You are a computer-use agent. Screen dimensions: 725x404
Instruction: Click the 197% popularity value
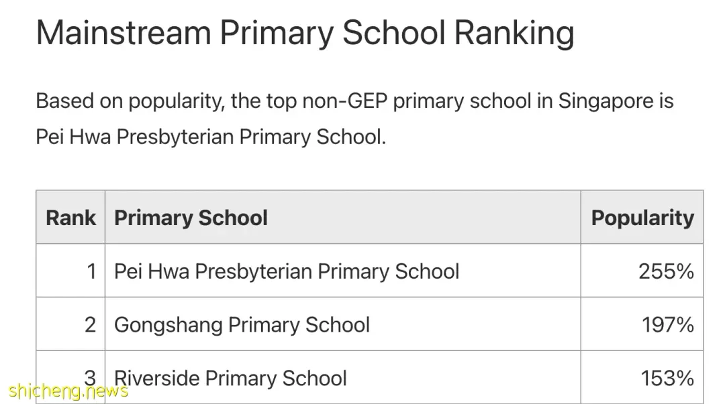pos(668,325)
